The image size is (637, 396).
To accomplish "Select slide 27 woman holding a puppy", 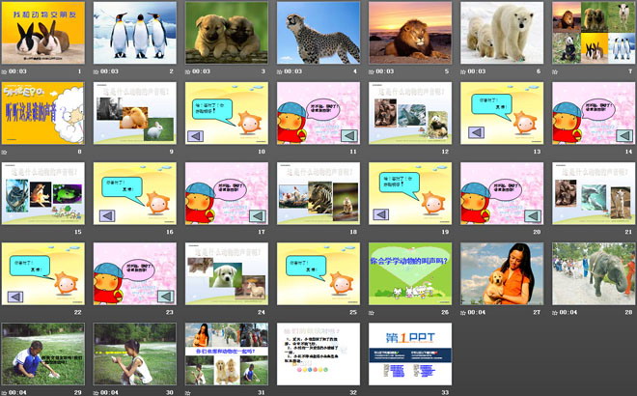I will tap(502, 274).
